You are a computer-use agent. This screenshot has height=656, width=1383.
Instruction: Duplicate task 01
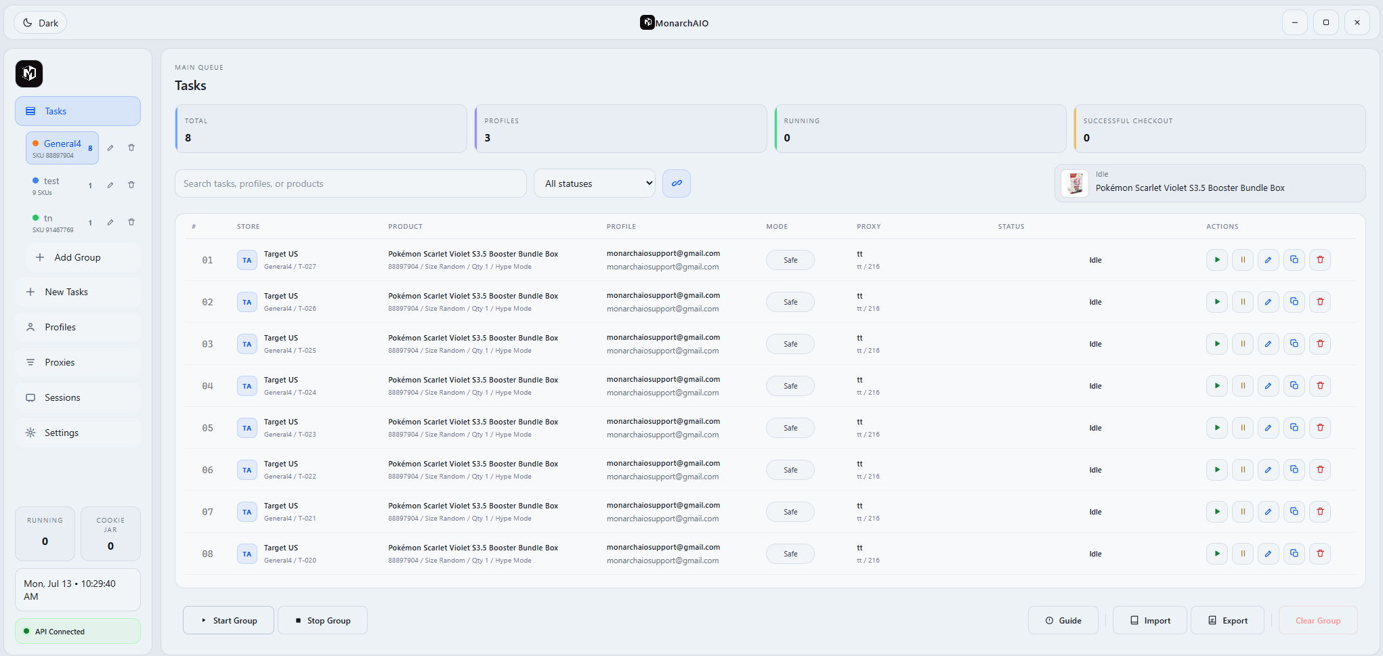coord(1294,260)
